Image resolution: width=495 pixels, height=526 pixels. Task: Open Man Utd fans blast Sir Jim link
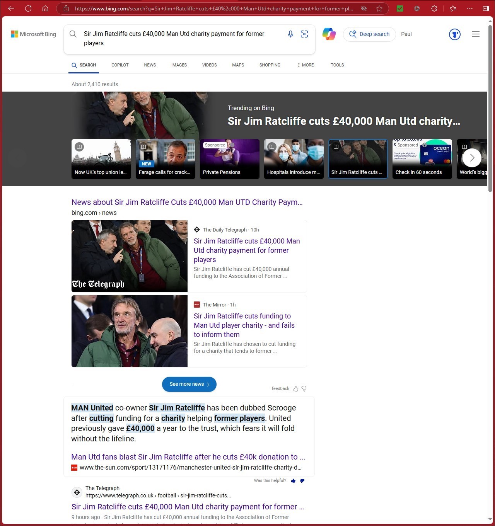(188, 457)
